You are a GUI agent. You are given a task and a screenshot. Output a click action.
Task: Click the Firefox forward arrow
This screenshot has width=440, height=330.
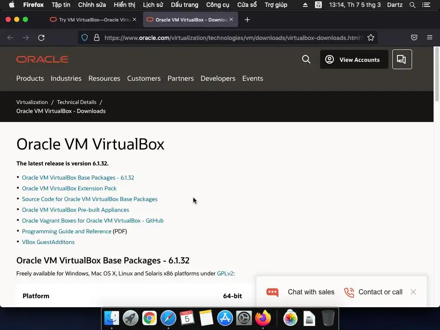pos(25,38)
